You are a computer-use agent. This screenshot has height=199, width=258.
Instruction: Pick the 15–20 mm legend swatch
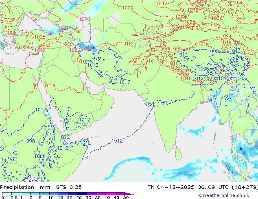coord(63,194)
